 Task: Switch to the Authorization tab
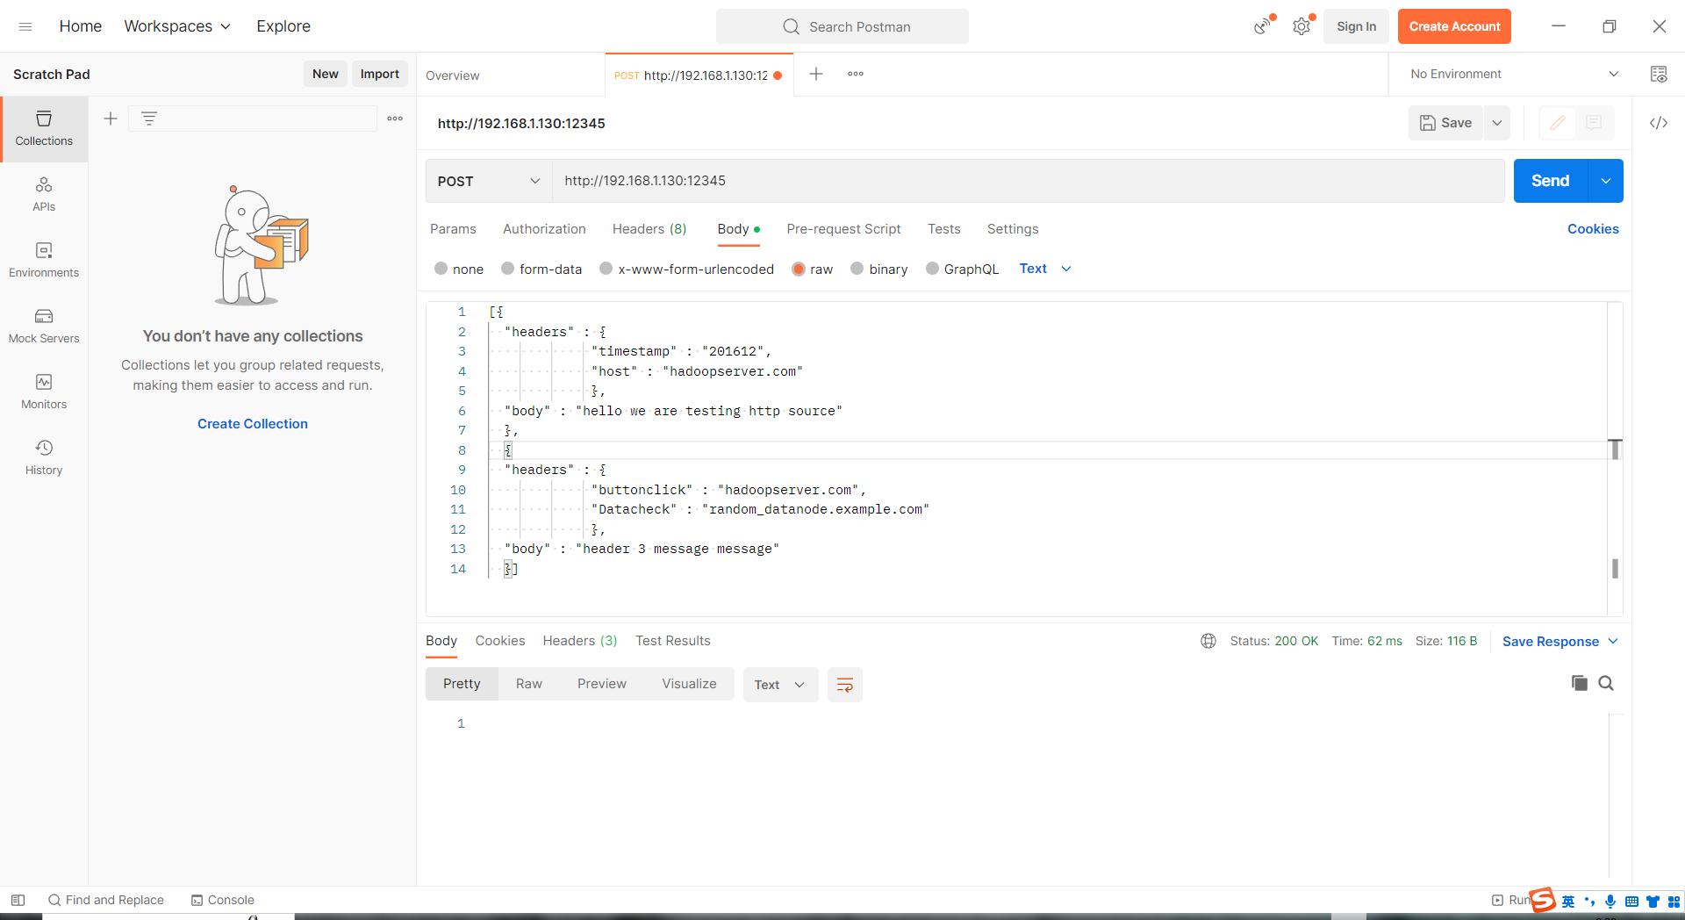coord(544,229)
